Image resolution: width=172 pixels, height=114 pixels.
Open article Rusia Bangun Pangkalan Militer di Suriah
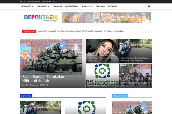click(43, 79)
